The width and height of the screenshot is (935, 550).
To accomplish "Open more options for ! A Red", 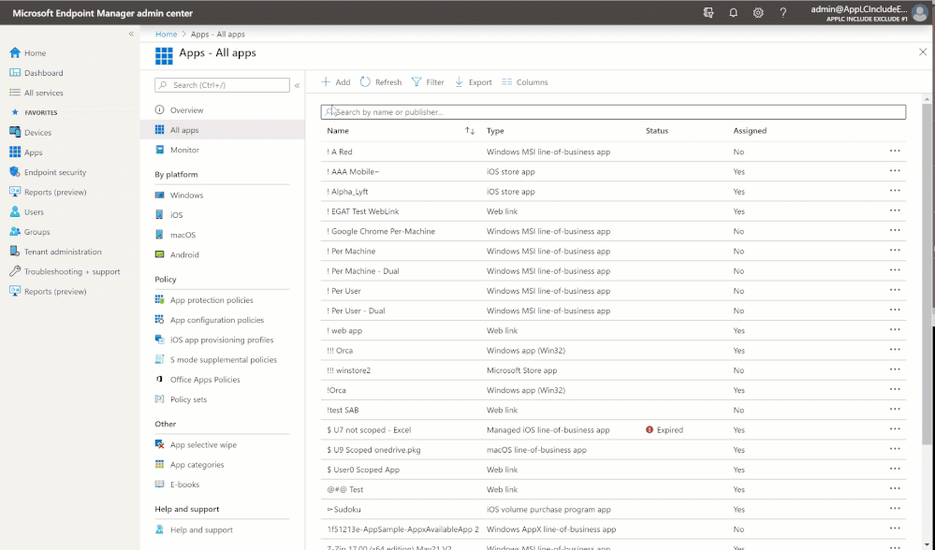I will 895,152.
